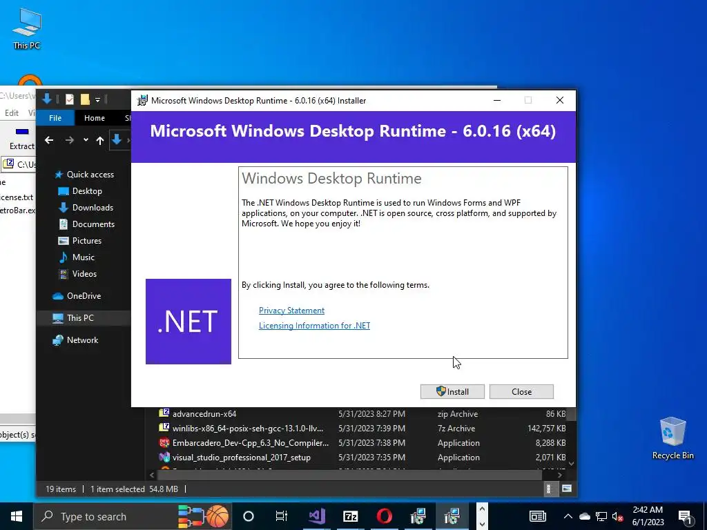The width and height of the screenshot is (707, 530).
Task: Open 7-Zip from taskbar
Action: [x=350, y=516]
